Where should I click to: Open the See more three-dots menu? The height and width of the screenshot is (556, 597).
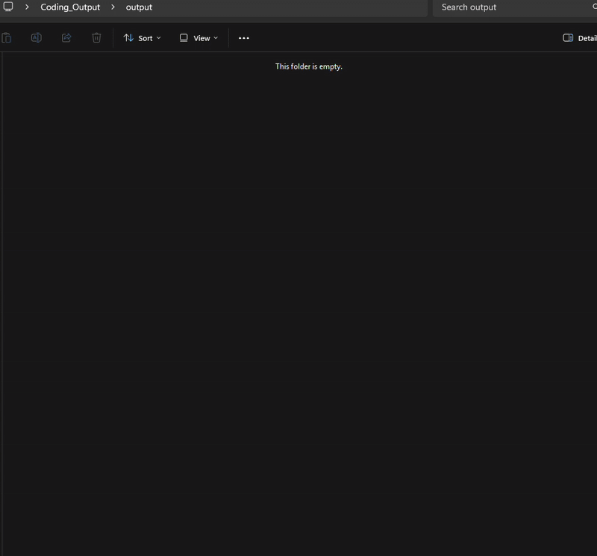244,38
